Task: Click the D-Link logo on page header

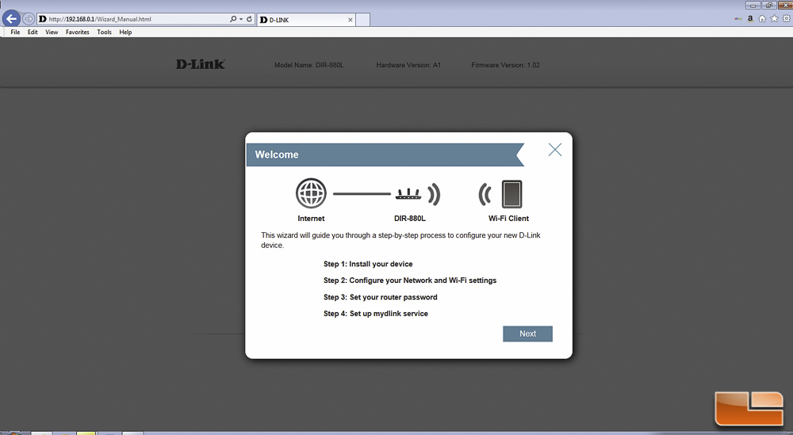Action: click(201, 64)
